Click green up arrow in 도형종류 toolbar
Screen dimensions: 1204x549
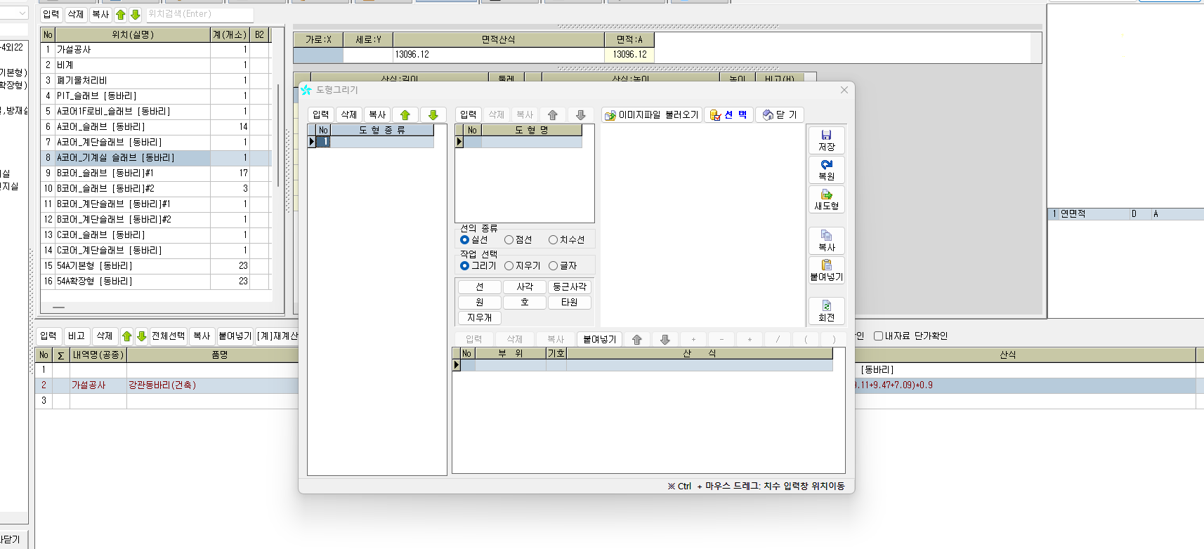tap(405, 115)
